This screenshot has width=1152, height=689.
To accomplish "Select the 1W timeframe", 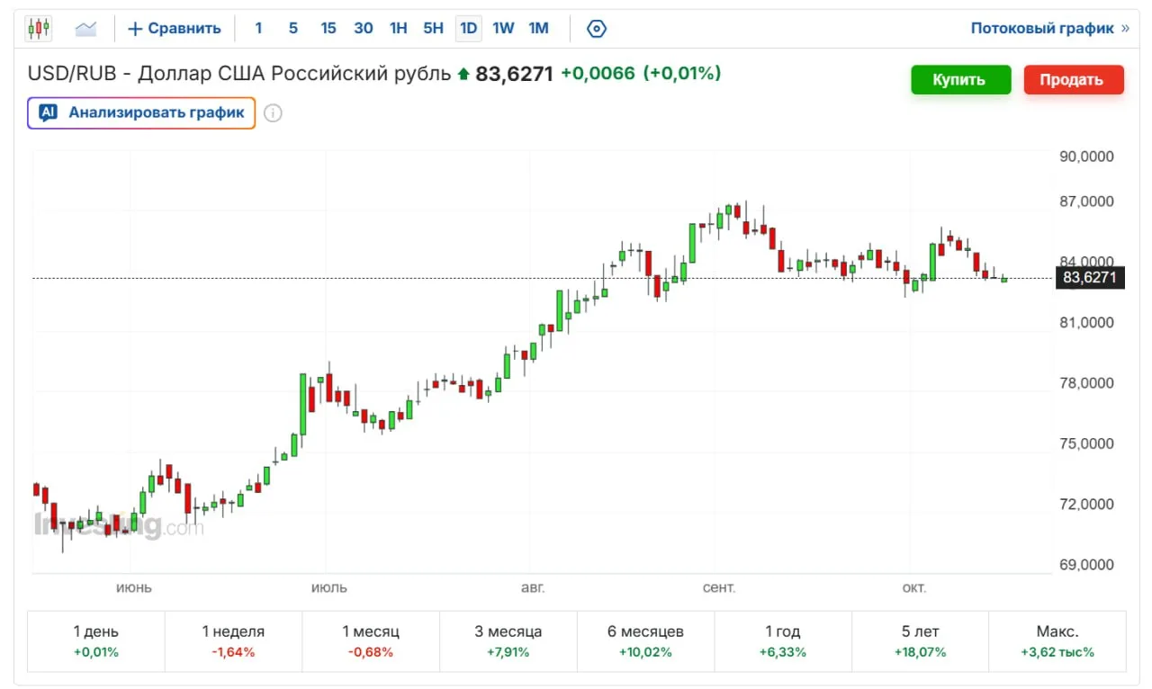I will tap(504, 29).
